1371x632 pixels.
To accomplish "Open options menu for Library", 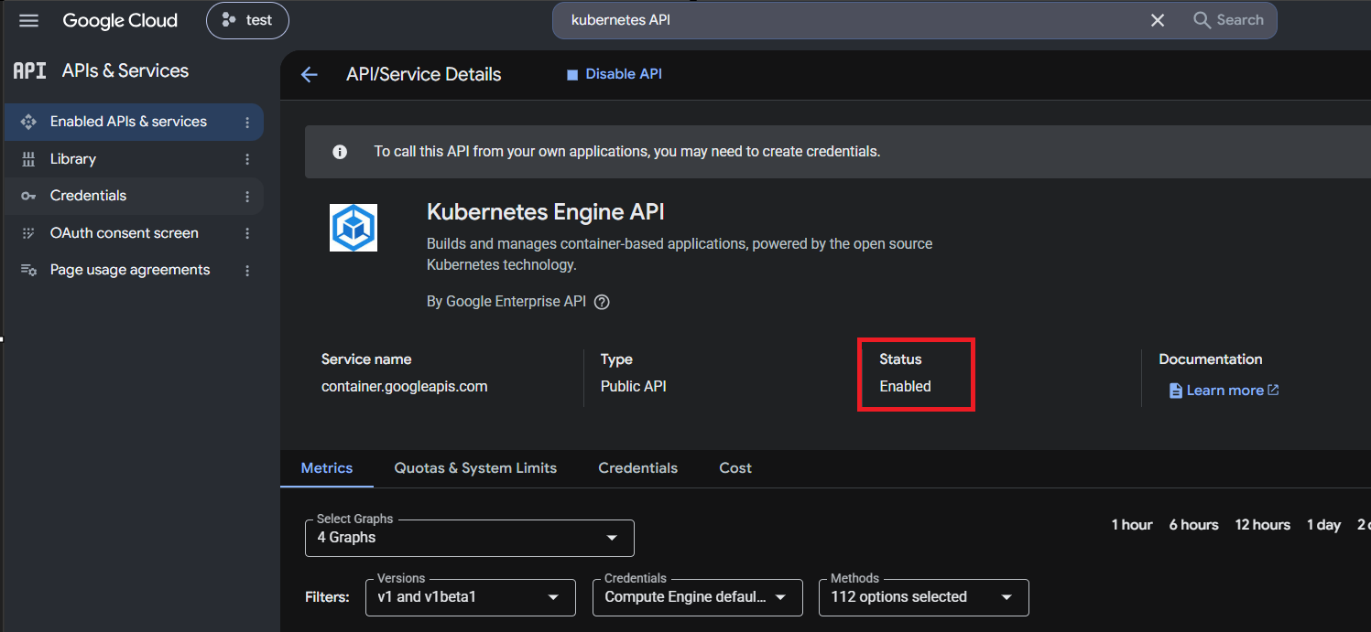I will pos(247,159).
